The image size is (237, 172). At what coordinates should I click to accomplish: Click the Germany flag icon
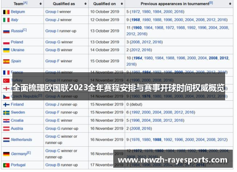6,154
